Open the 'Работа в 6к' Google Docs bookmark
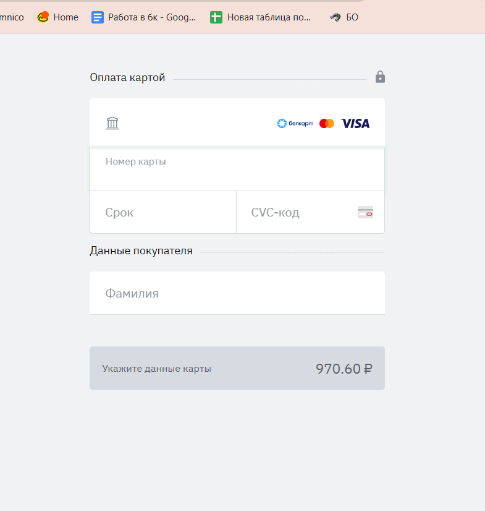485x511 pixels. 144,17
